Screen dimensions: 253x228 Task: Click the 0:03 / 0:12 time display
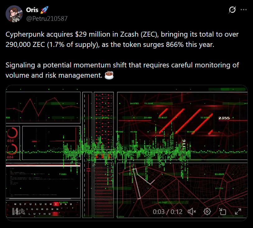pos(168,212)
